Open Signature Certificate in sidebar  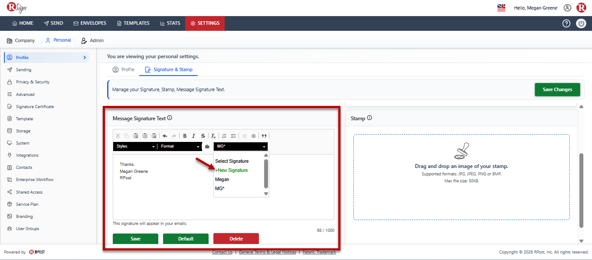pos(35,106)
